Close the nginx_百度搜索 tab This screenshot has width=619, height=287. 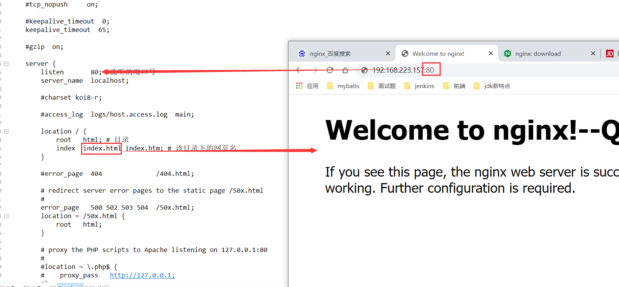(388, 53)
